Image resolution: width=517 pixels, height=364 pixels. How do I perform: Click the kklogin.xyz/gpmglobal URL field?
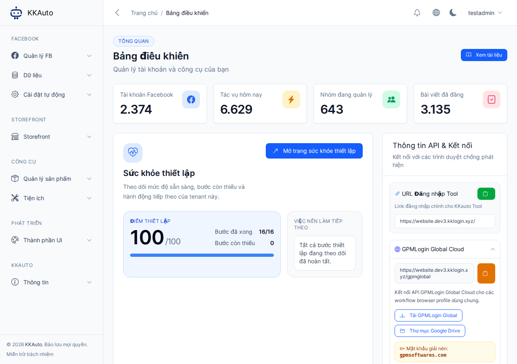(434, 273)
